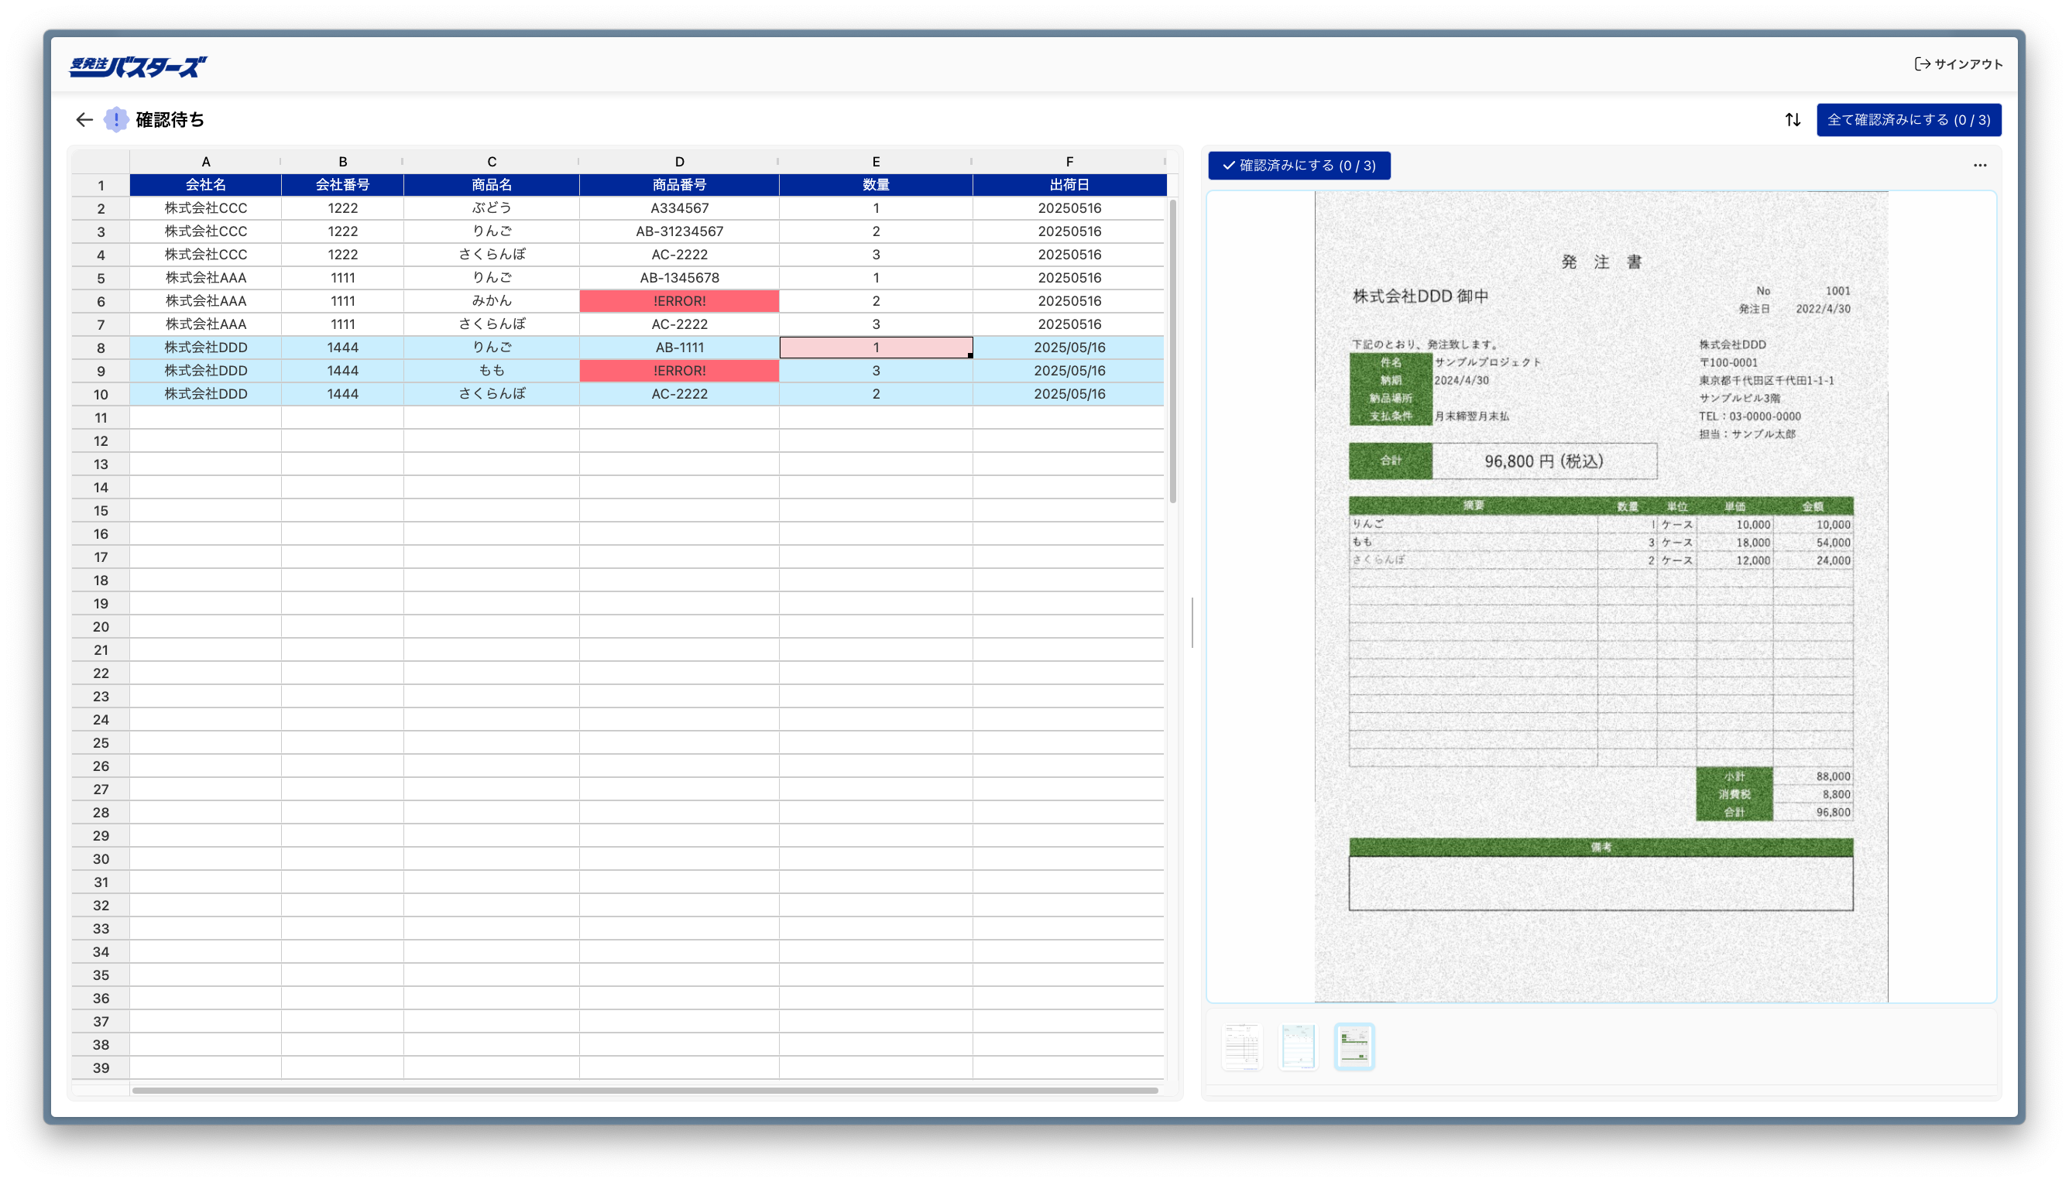Click row header number 8
2069x1182 pixels.
pyautogui.click(x=101, y=348)
